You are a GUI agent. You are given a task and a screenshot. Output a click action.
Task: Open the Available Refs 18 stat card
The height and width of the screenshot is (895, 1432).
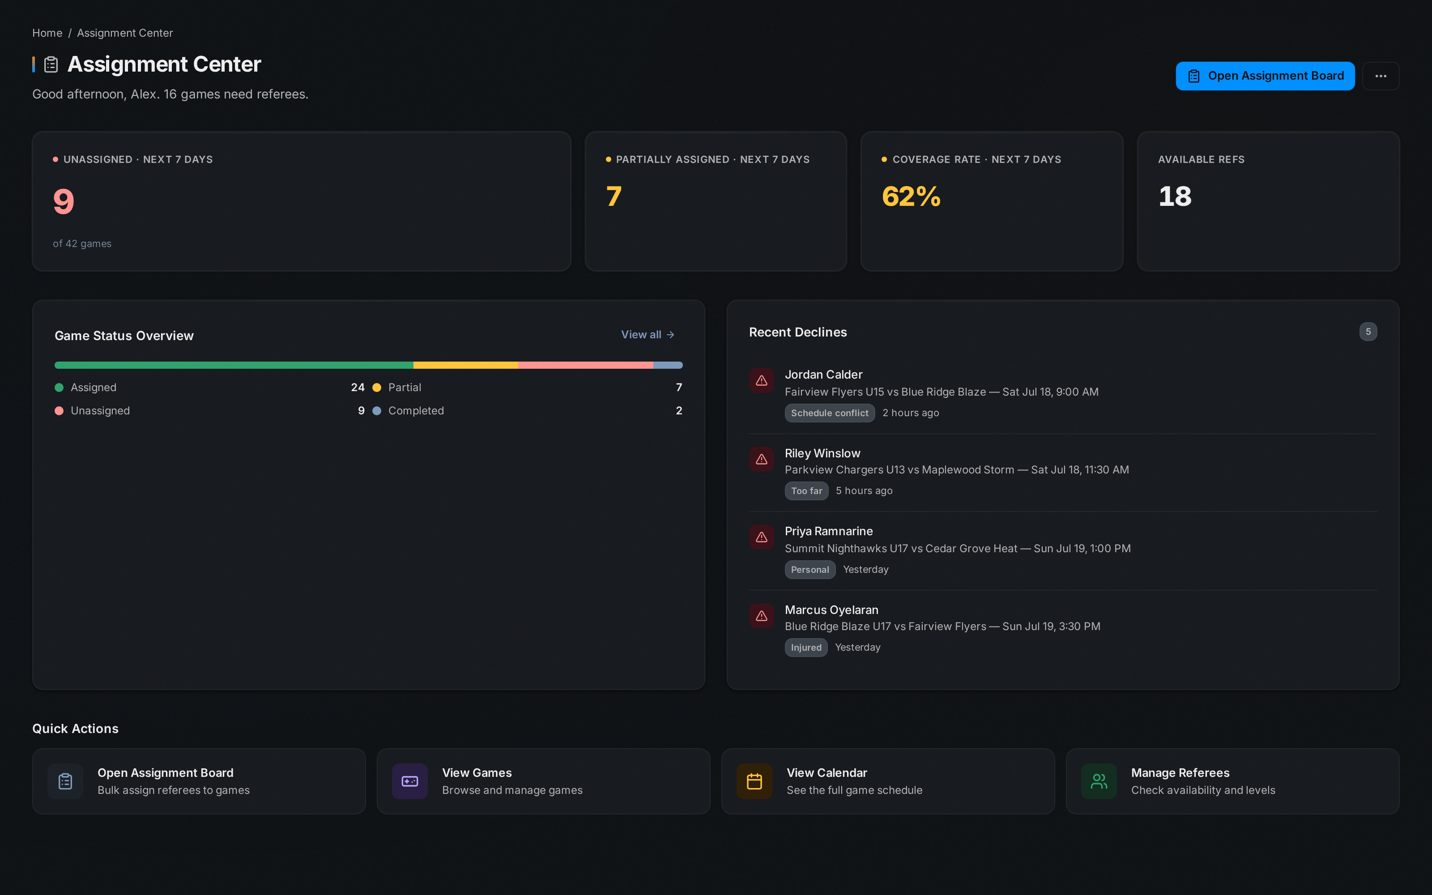[1268, 201]
